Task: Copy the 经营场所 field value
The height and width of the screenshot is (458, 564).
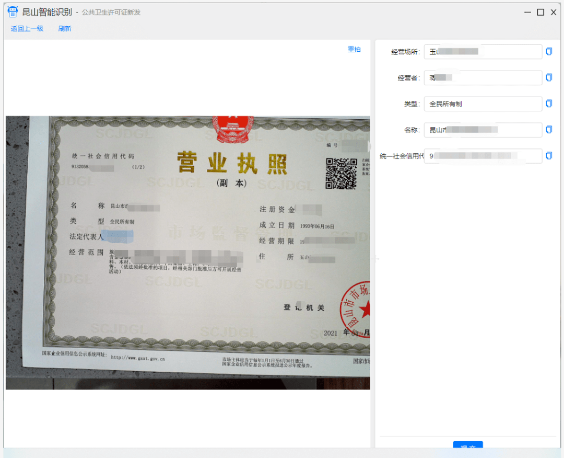Action: (x=549, y=51)
